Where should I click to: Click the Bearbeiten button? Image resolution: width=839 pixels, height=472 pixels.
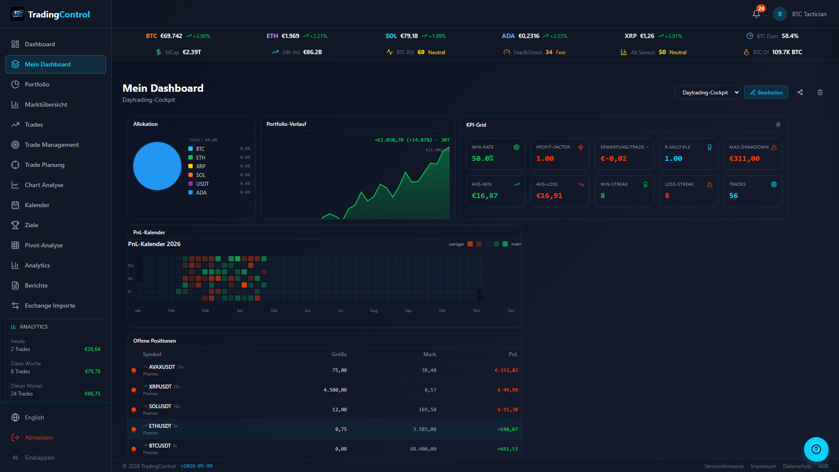click(x=766, y=92)
